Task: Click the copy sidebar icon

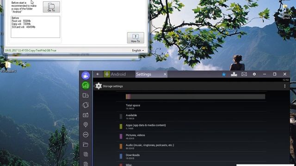Action: [x=86, y=154]
